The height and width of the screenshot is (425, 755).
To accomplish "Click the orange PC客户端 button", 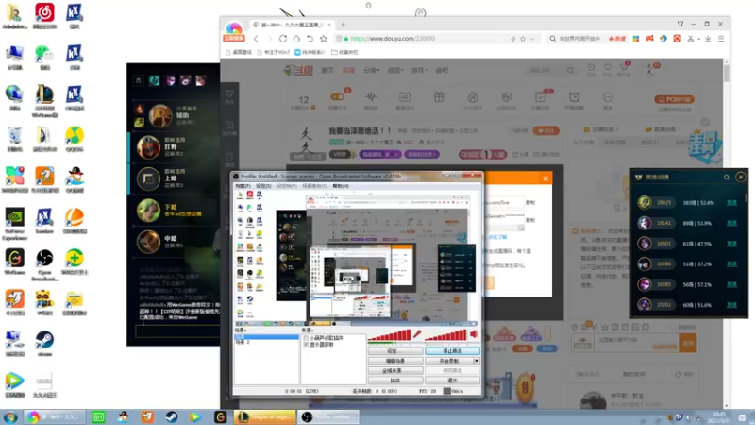I will click(674, 100).
